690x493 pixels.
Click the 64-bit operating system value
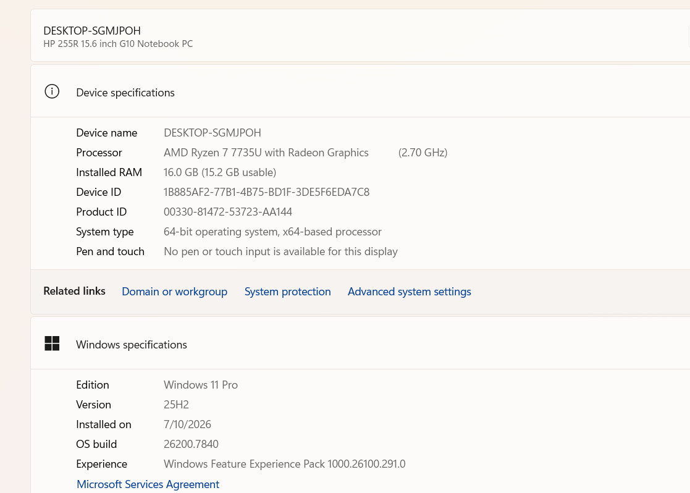click(x=272, y=232)
